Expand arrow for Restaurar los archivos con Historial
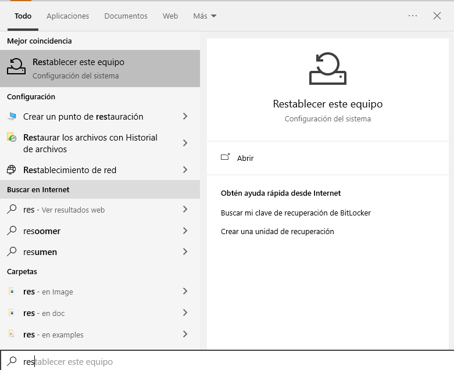 click(185, 143)
